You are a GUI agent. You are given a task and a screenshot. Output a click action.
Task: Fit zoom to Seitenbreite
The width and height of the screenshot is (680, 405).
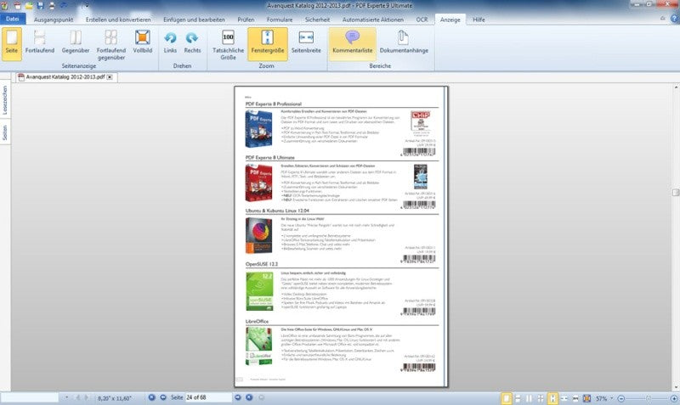pos(306,43)
